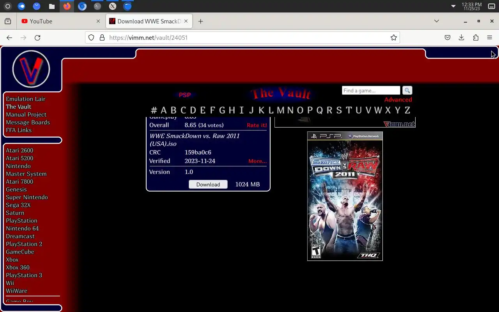
Task: Click the Vimm's Lair V logo
Action: (31, 69)
